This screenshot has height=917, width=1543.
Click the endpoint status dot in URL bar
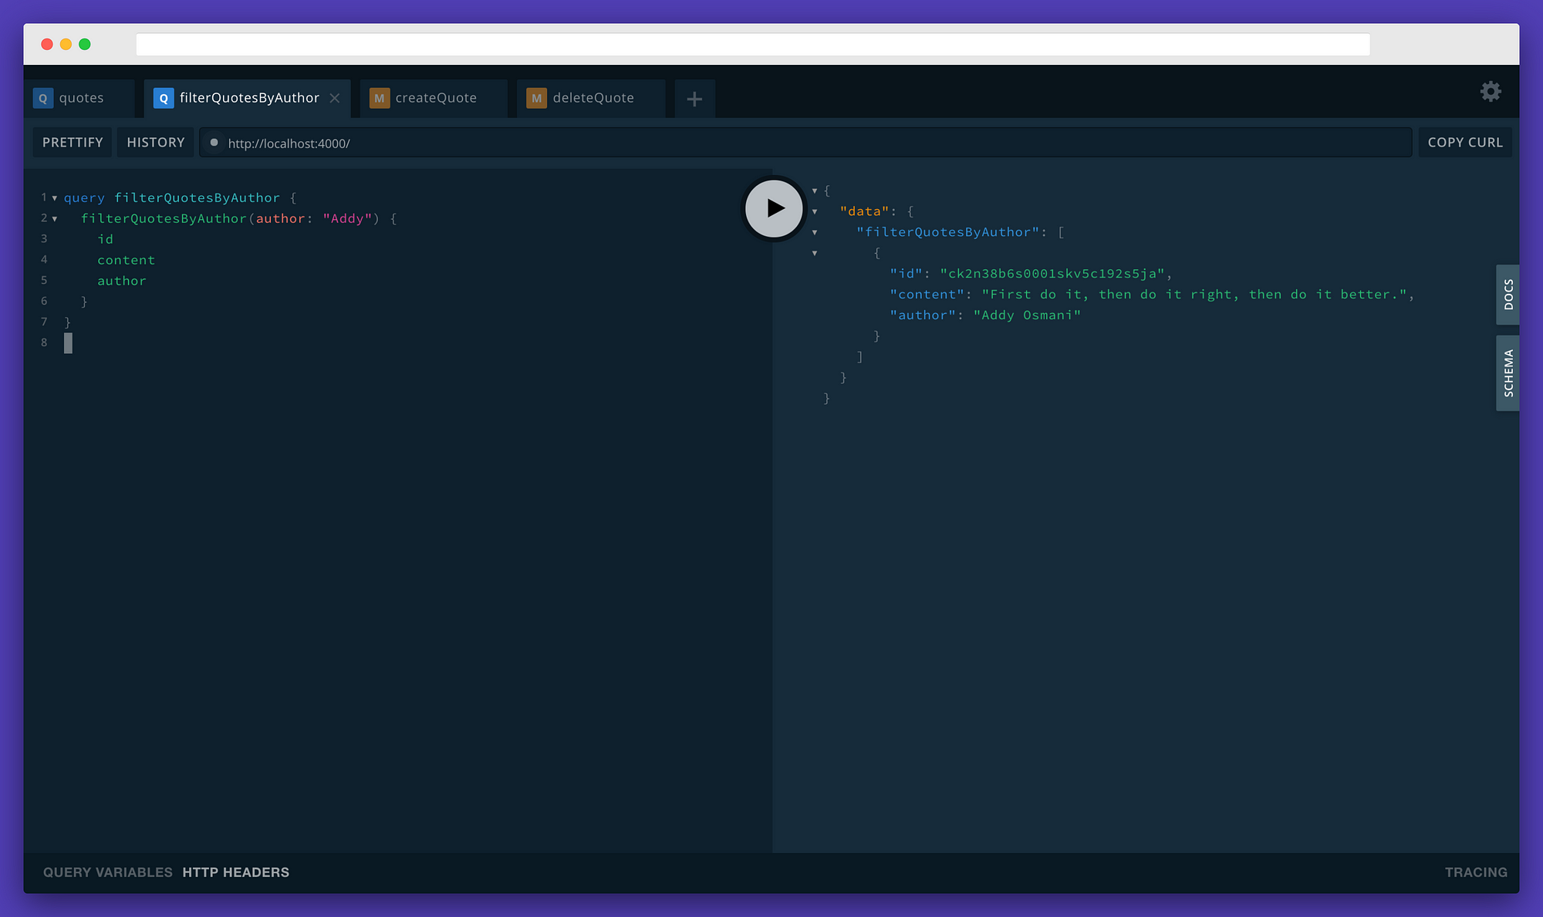pos(214,142)
